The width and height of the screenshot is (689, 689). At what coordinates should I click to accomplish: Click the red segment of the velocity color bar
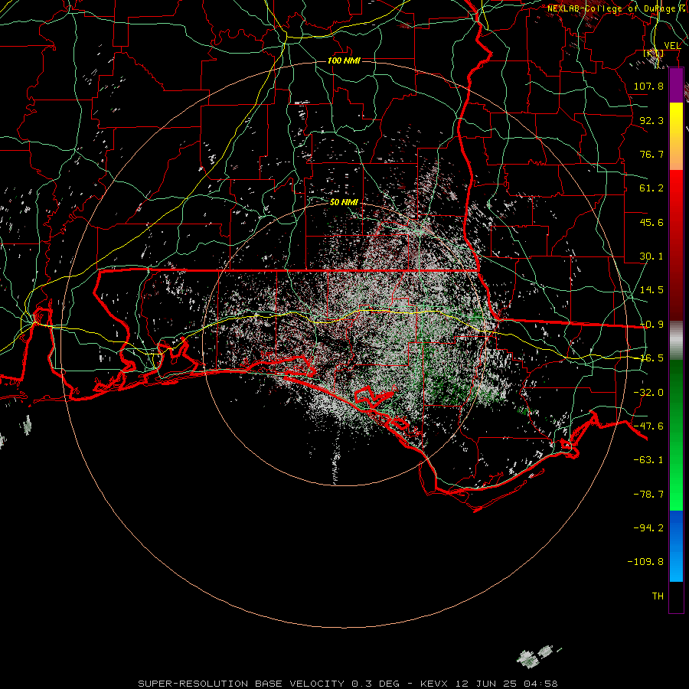click(676, 245)
